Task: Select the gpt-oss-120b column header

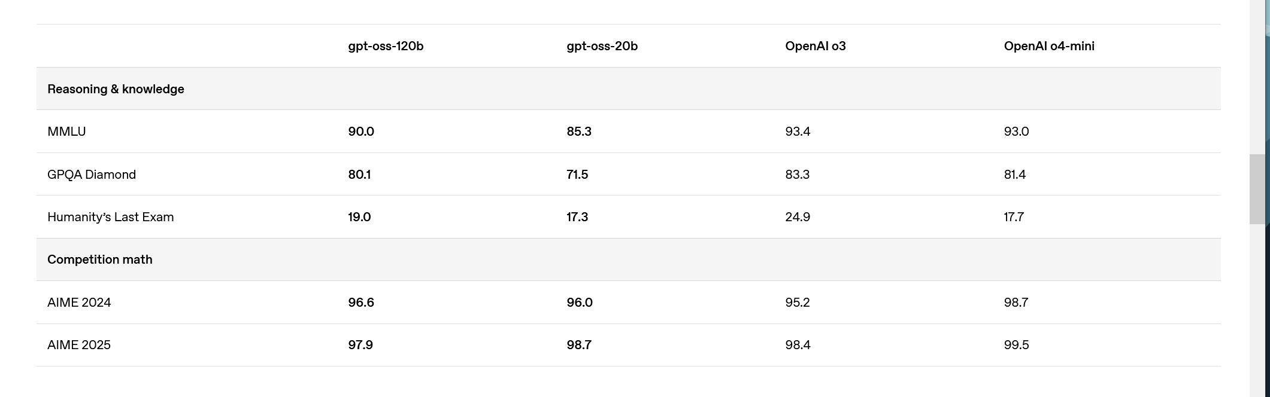Action: click(x=386, y=46)
